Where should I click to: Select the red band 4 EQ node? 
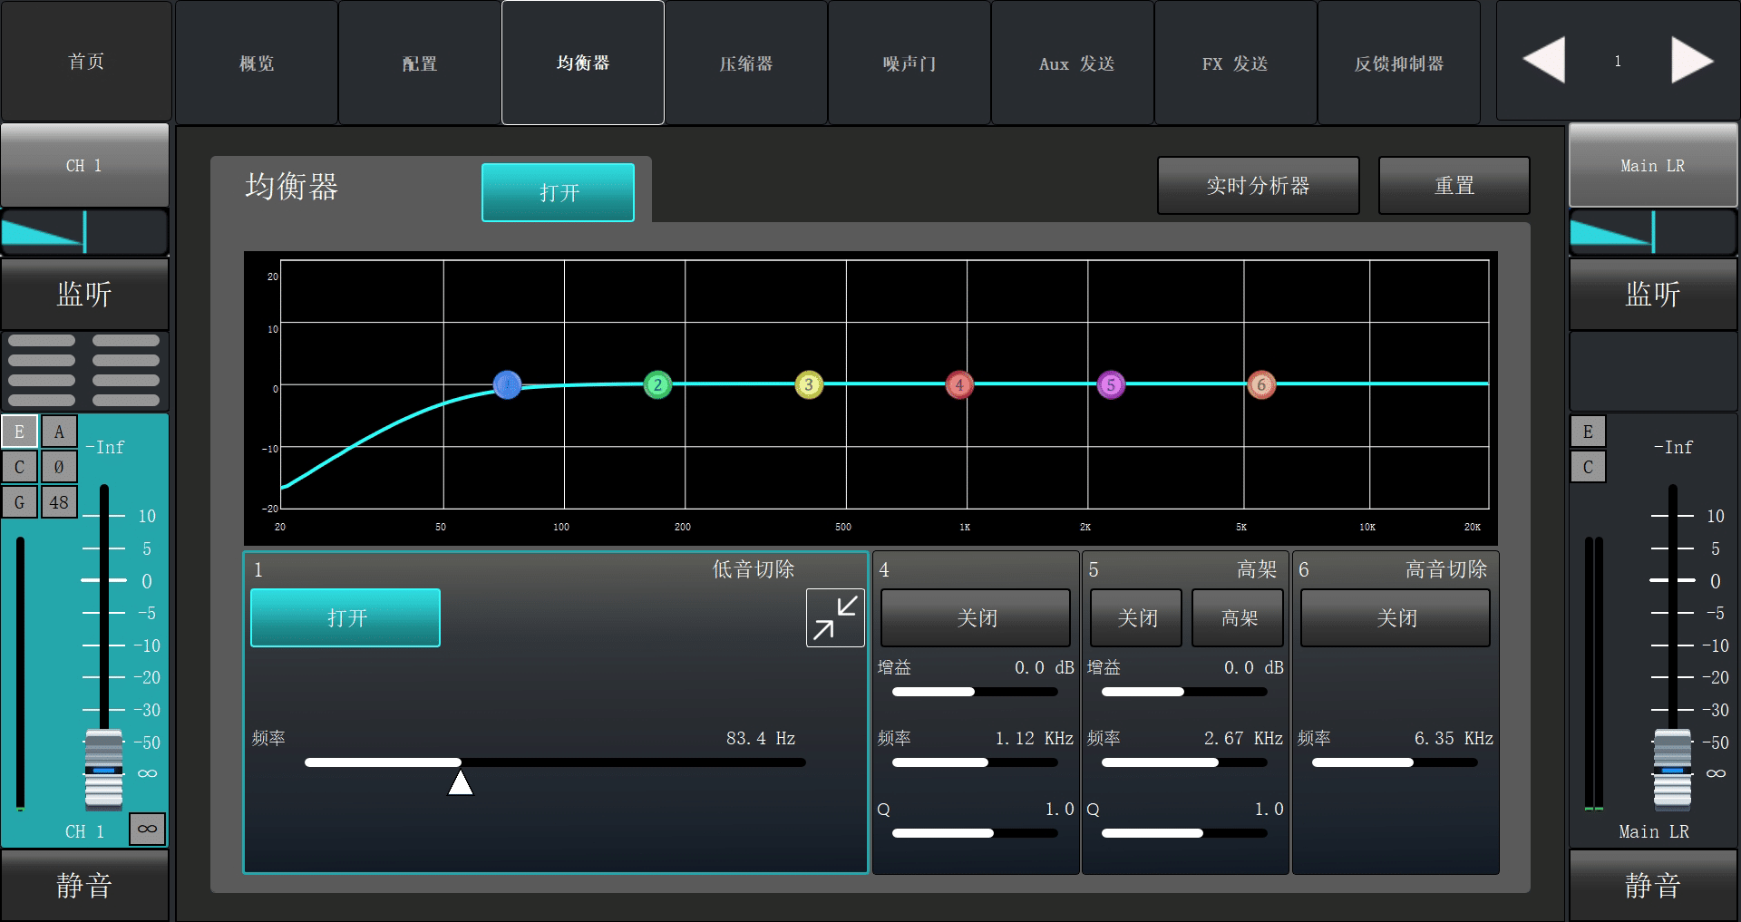[959, 384]
